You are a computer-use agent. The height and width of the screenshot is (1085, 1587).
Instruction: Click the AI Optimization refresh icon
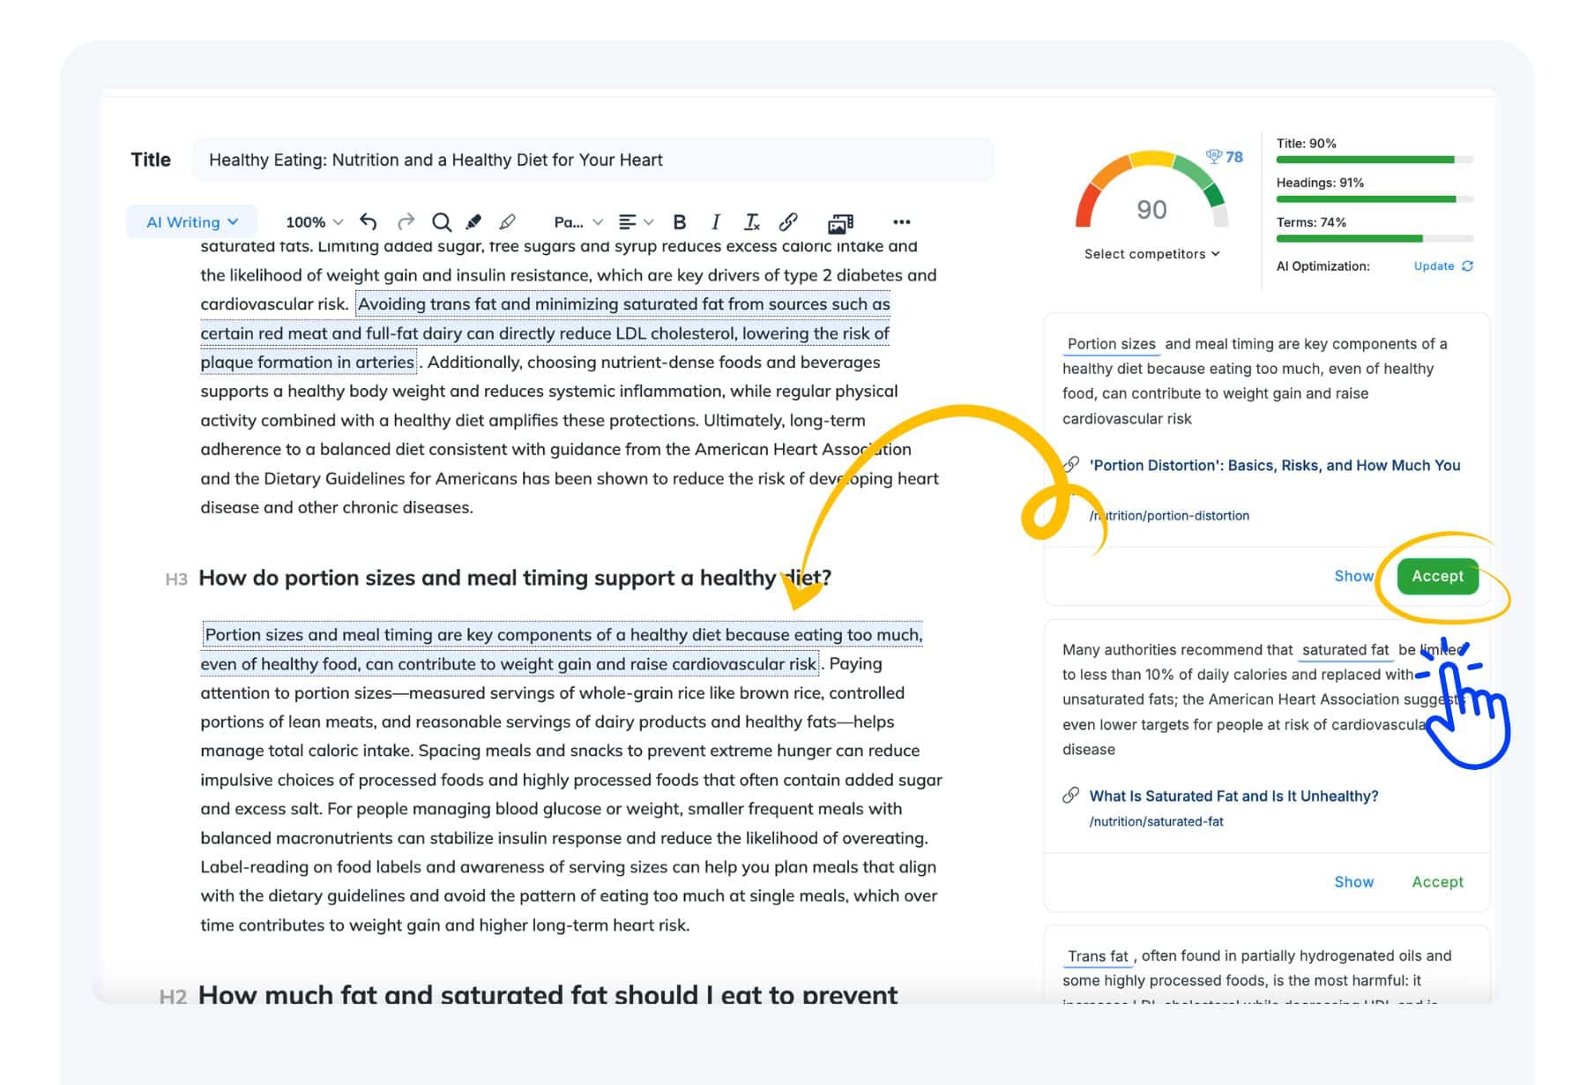(x=1467, y=266)
